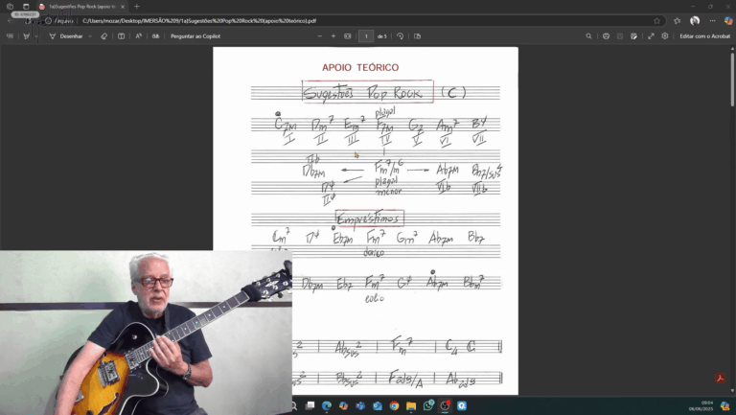Enter full screen mode for PDF
The width and height of the screenshot is (736, 415).
(x=651, y=36)
